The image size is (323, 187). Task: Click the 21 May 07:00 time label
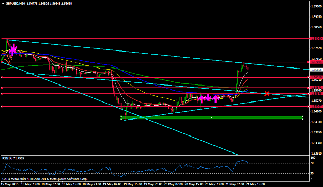(x=235, y=184)
